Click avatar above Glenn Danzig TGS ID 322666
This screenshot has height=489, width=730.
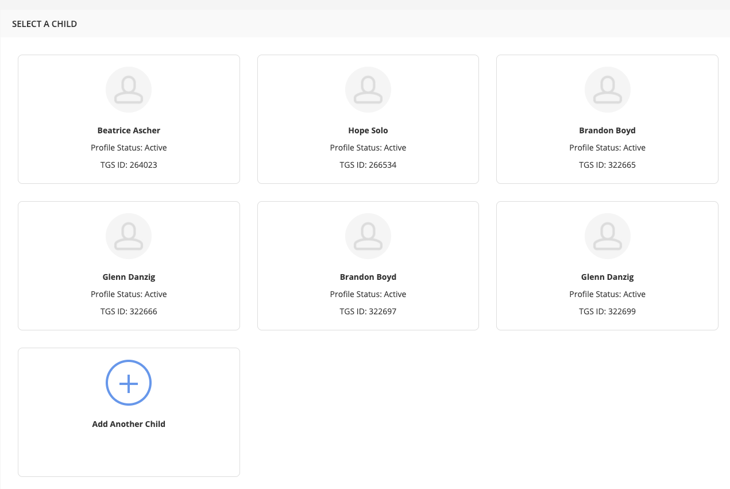[x=129, y=236]
